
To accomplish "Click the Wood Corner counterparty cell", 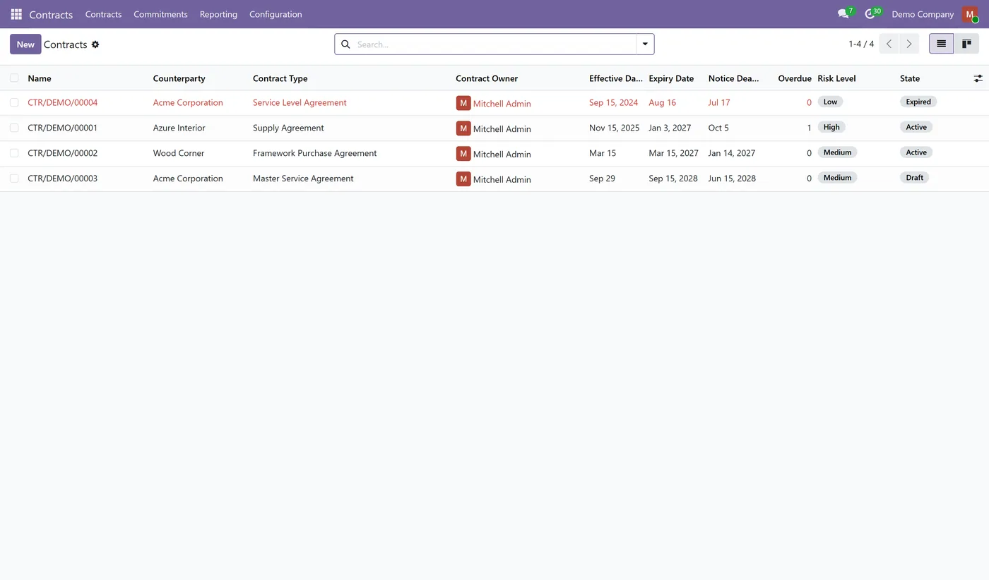I will (x=179, y=153).
